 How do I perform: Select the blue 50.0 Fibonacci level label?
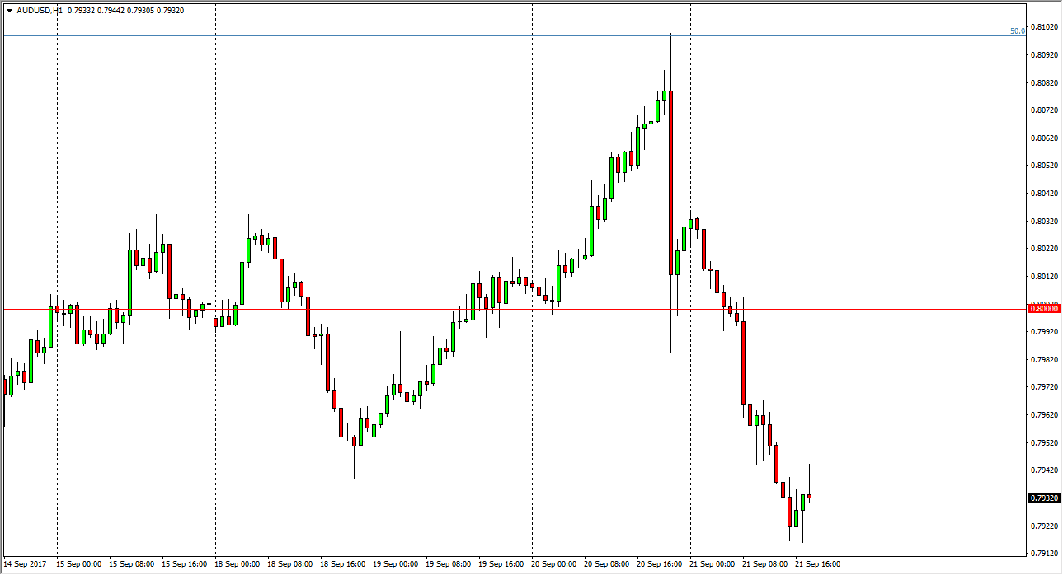(1017, 31)
